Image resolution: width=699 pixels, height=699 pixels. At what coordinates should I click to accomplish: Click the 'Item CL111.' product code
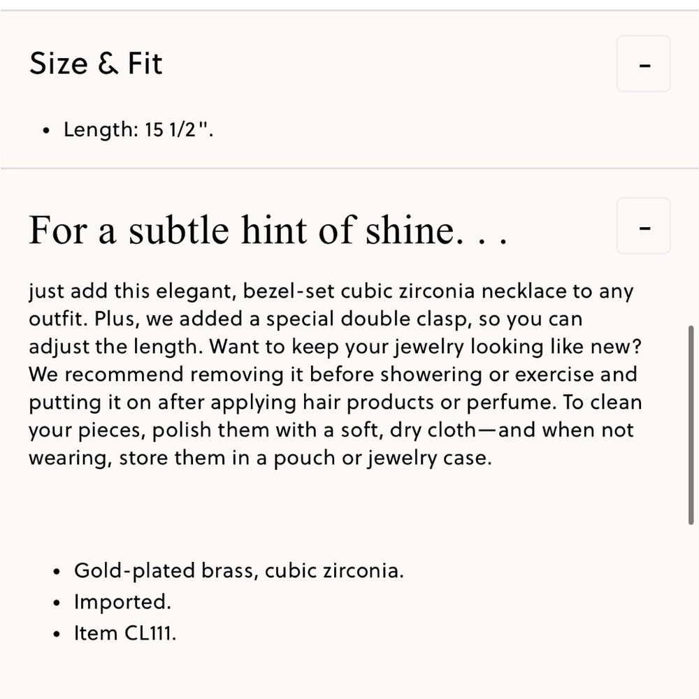point(125,633)
